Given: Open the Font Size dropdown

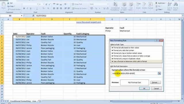Looking at the screenshot, I should click(43, 4).
